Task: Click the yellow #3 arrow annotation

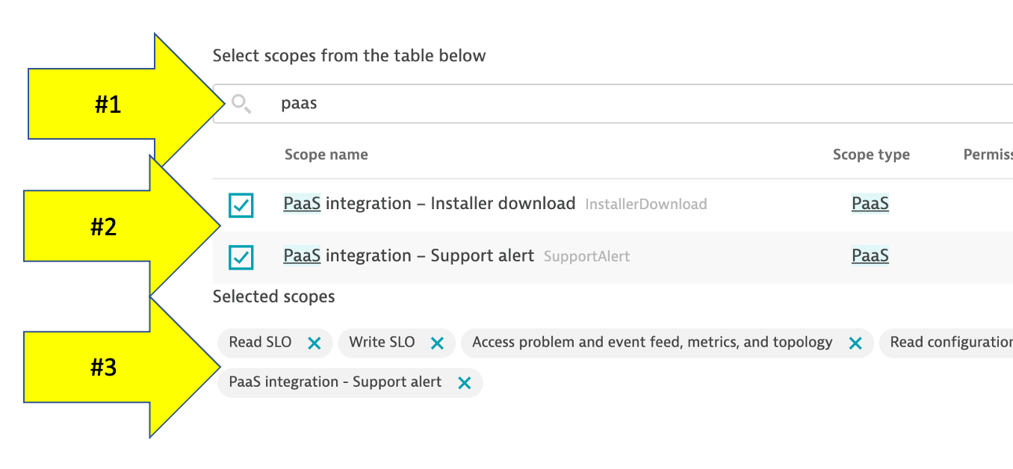Action: (x=105, y=367)
